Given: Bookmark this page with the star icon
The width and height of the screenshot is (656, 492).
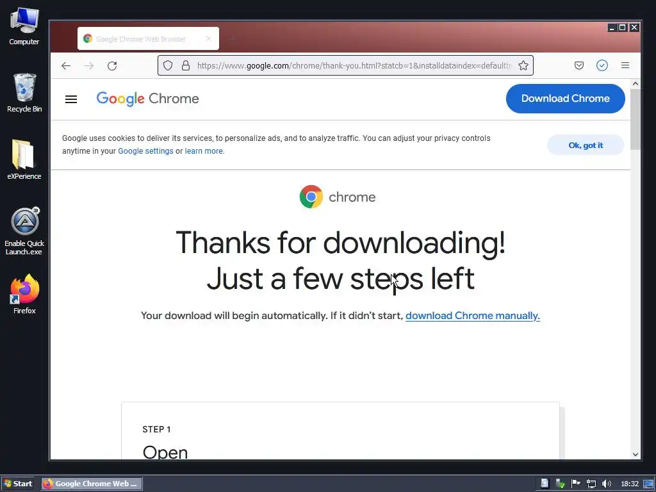Looking at the screenshot, I should [x=523, y=66].
